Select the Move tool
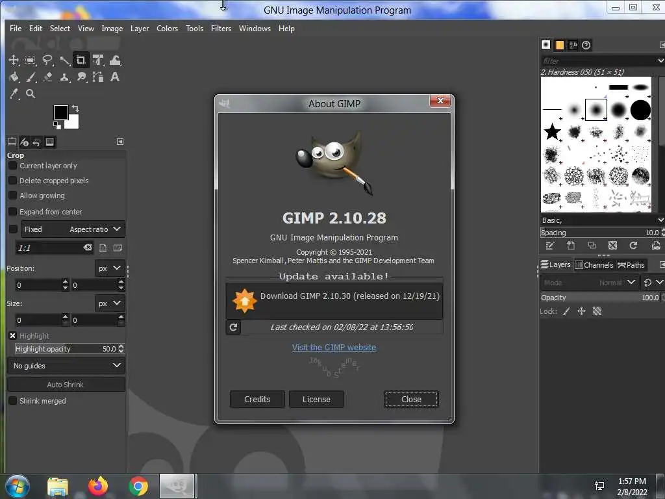The height and width of the screenshot is (499, 665). pos(14,60)
